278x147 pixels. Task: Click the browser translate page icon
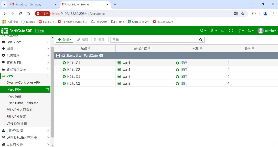(236, 14)
